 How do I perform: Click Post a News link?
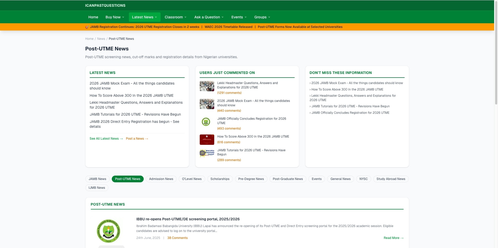137,139
